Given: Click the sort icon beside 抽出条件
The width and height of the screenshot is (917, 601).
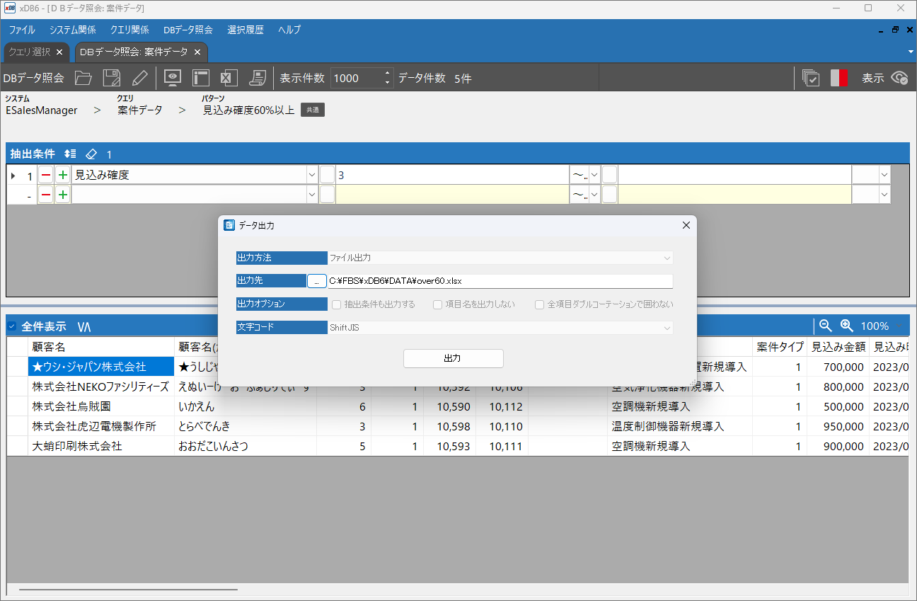Looking at the screenshot, I should (x=70, y=154).
